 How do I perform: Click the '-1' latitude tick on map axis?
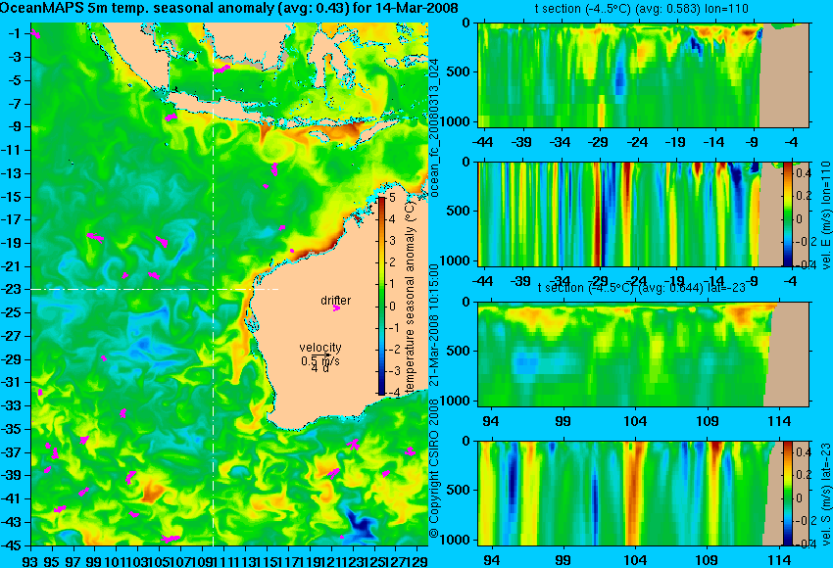point(15,33)
